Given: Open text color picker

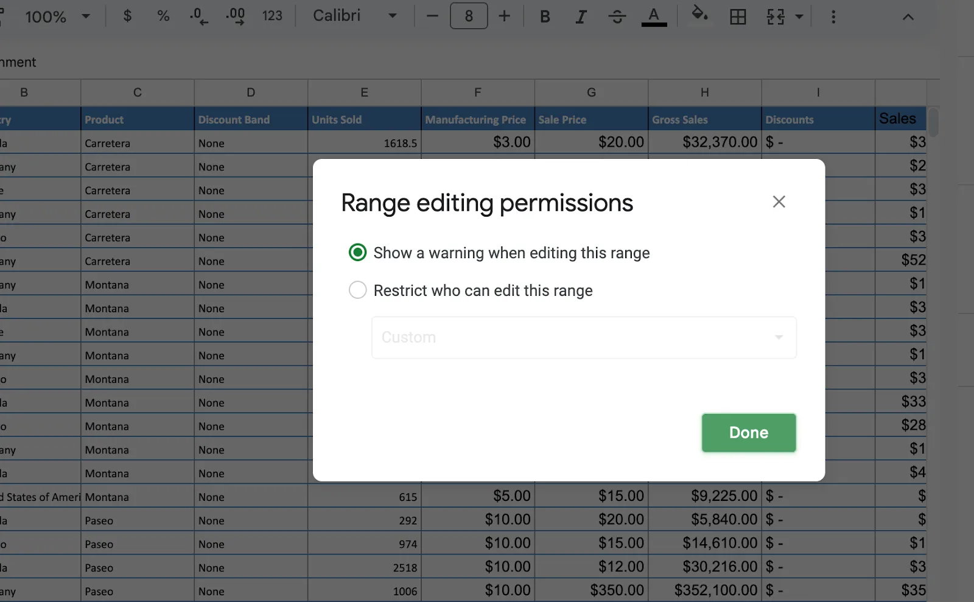Looking at the screenshot, I should (x=654, y=16).
